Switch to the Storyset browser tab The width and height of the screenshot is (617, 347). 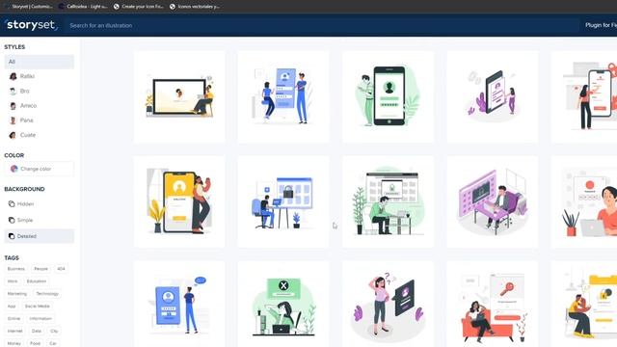pyautogui.click(x=29, y=7)
